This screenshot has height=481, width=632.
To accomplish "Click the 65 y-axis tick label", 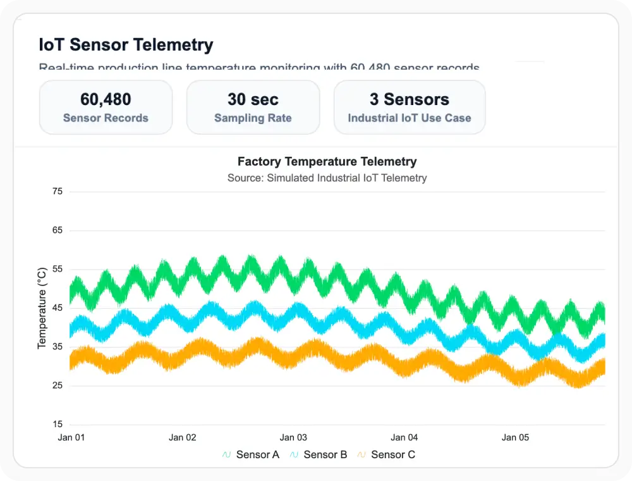I will tap(58, 230).
